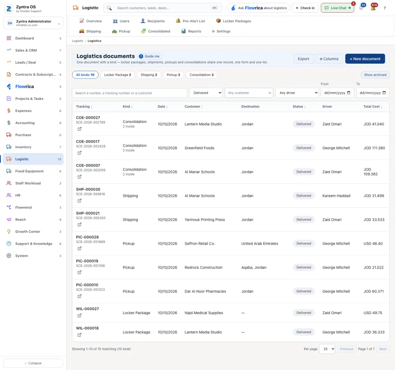Open Expenses in the sidebar
Image resolution: width=395 pixels, height=370 pixels.
tap(33, 111)
